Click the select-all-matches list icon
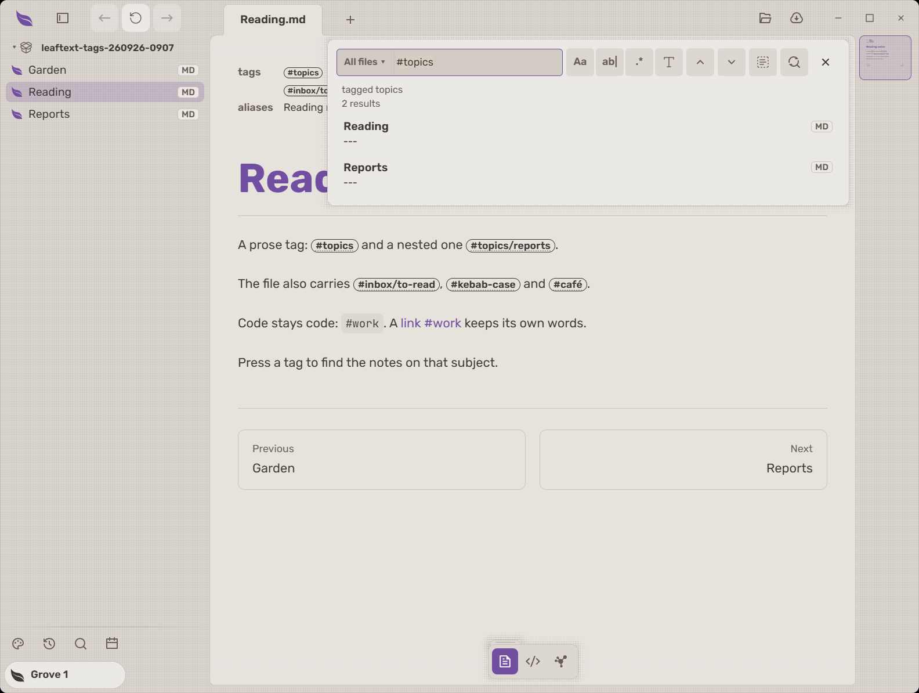Viewport: 919px width, 693px height. click(x=763, y=62)
